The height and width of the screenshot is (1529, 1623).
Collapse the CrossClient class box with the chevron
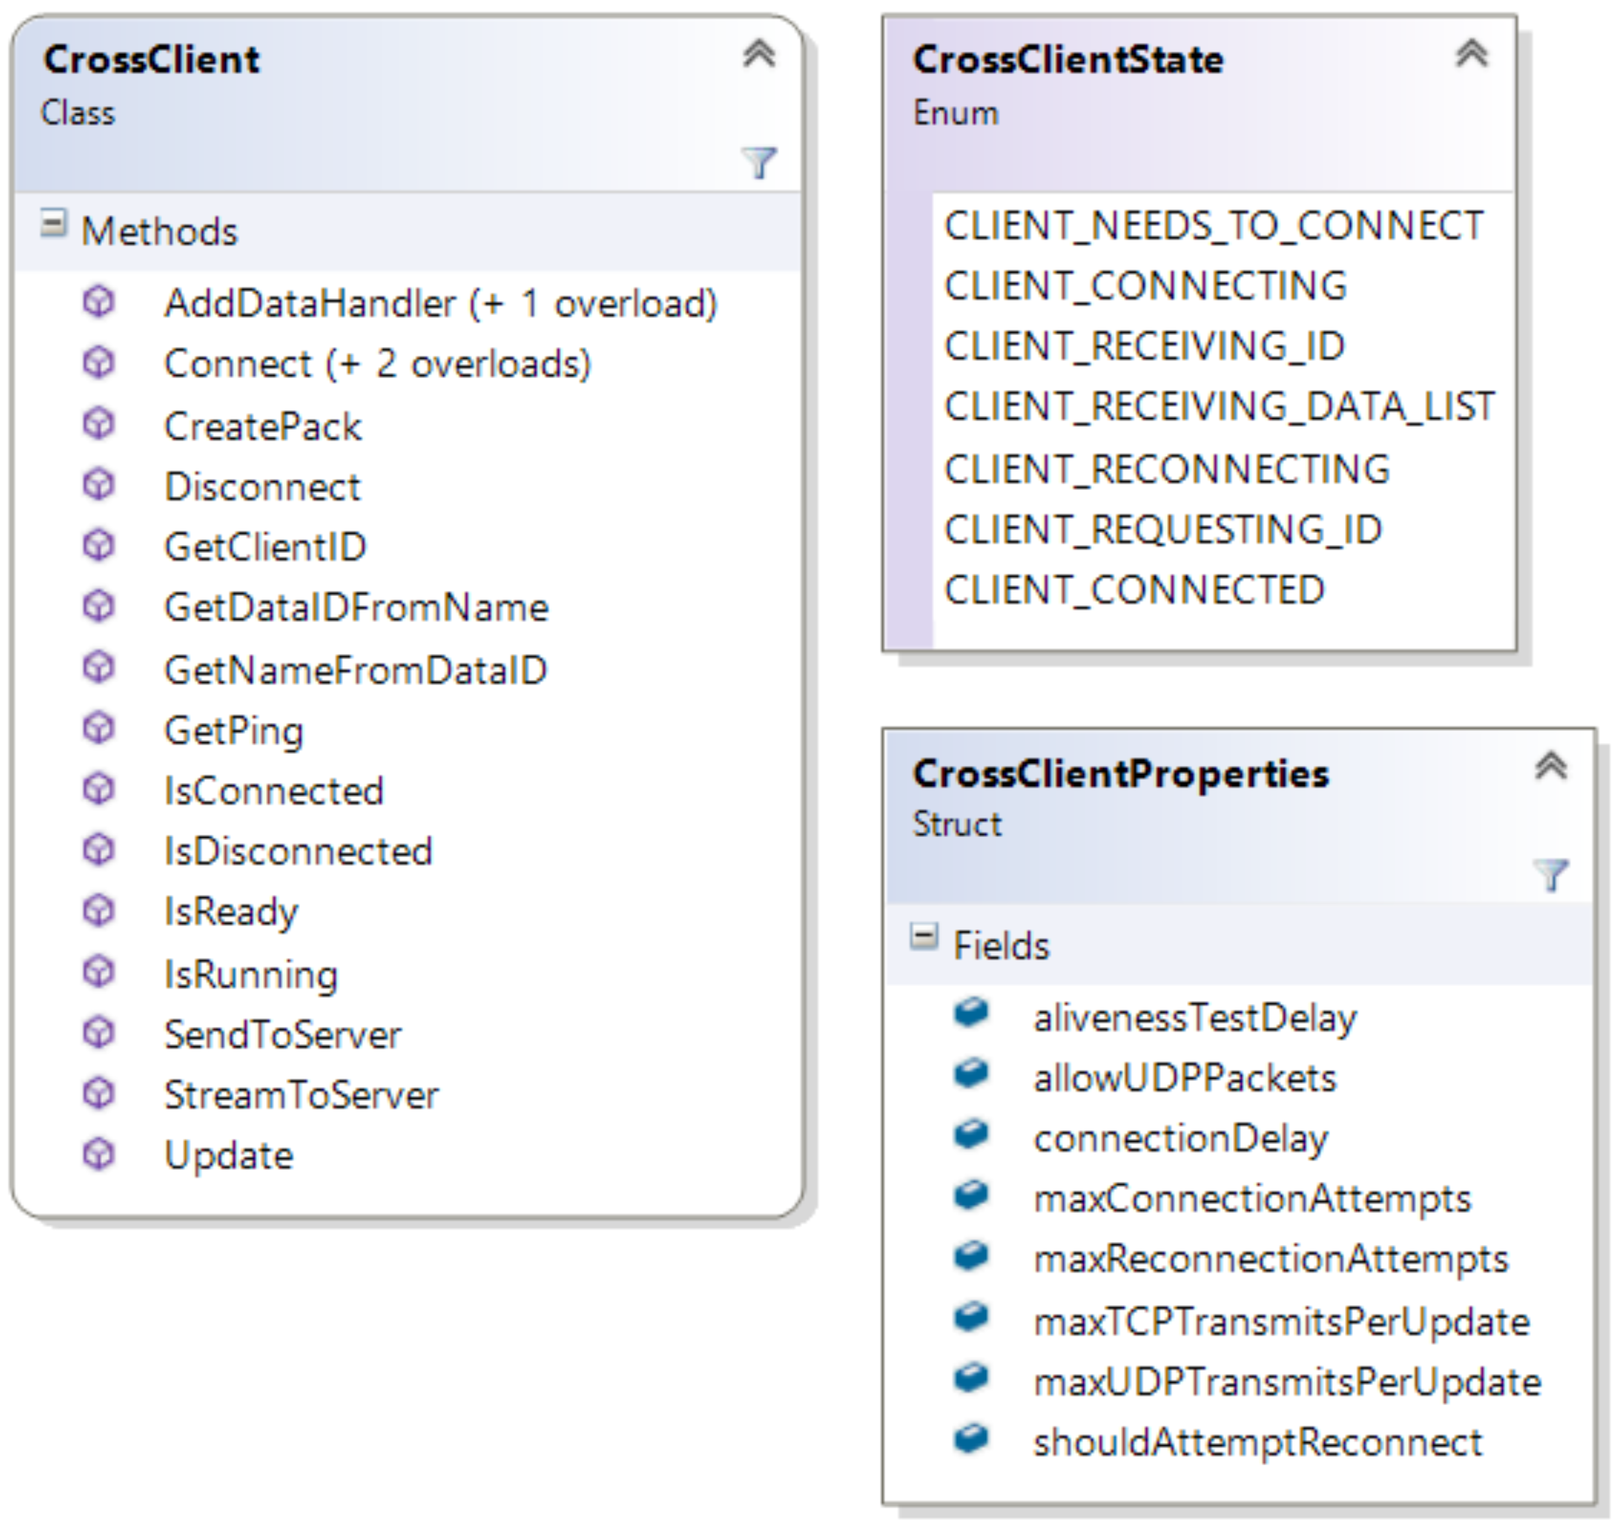click(x=758, y=55)
